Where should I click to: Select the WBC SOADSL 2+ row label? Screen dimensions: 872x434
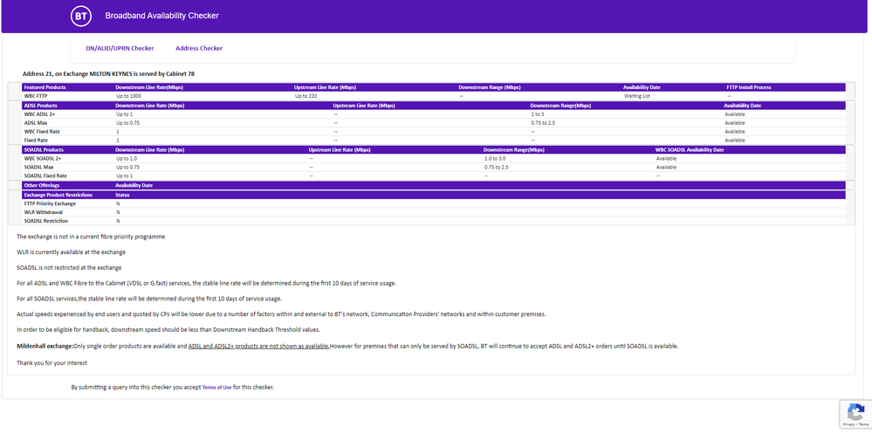pyautogui.click(x=44, y=159)
